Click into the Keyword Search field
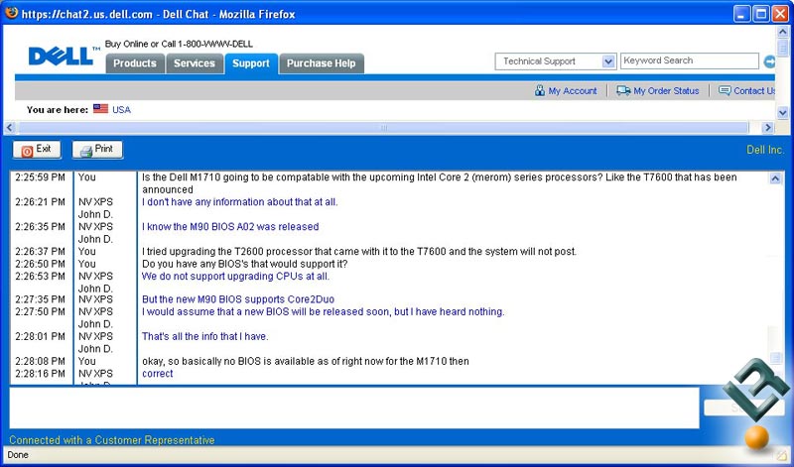Image resolution: width=794 pixels, height=467 pixels. pyautogui.click(x=690, y=60)
